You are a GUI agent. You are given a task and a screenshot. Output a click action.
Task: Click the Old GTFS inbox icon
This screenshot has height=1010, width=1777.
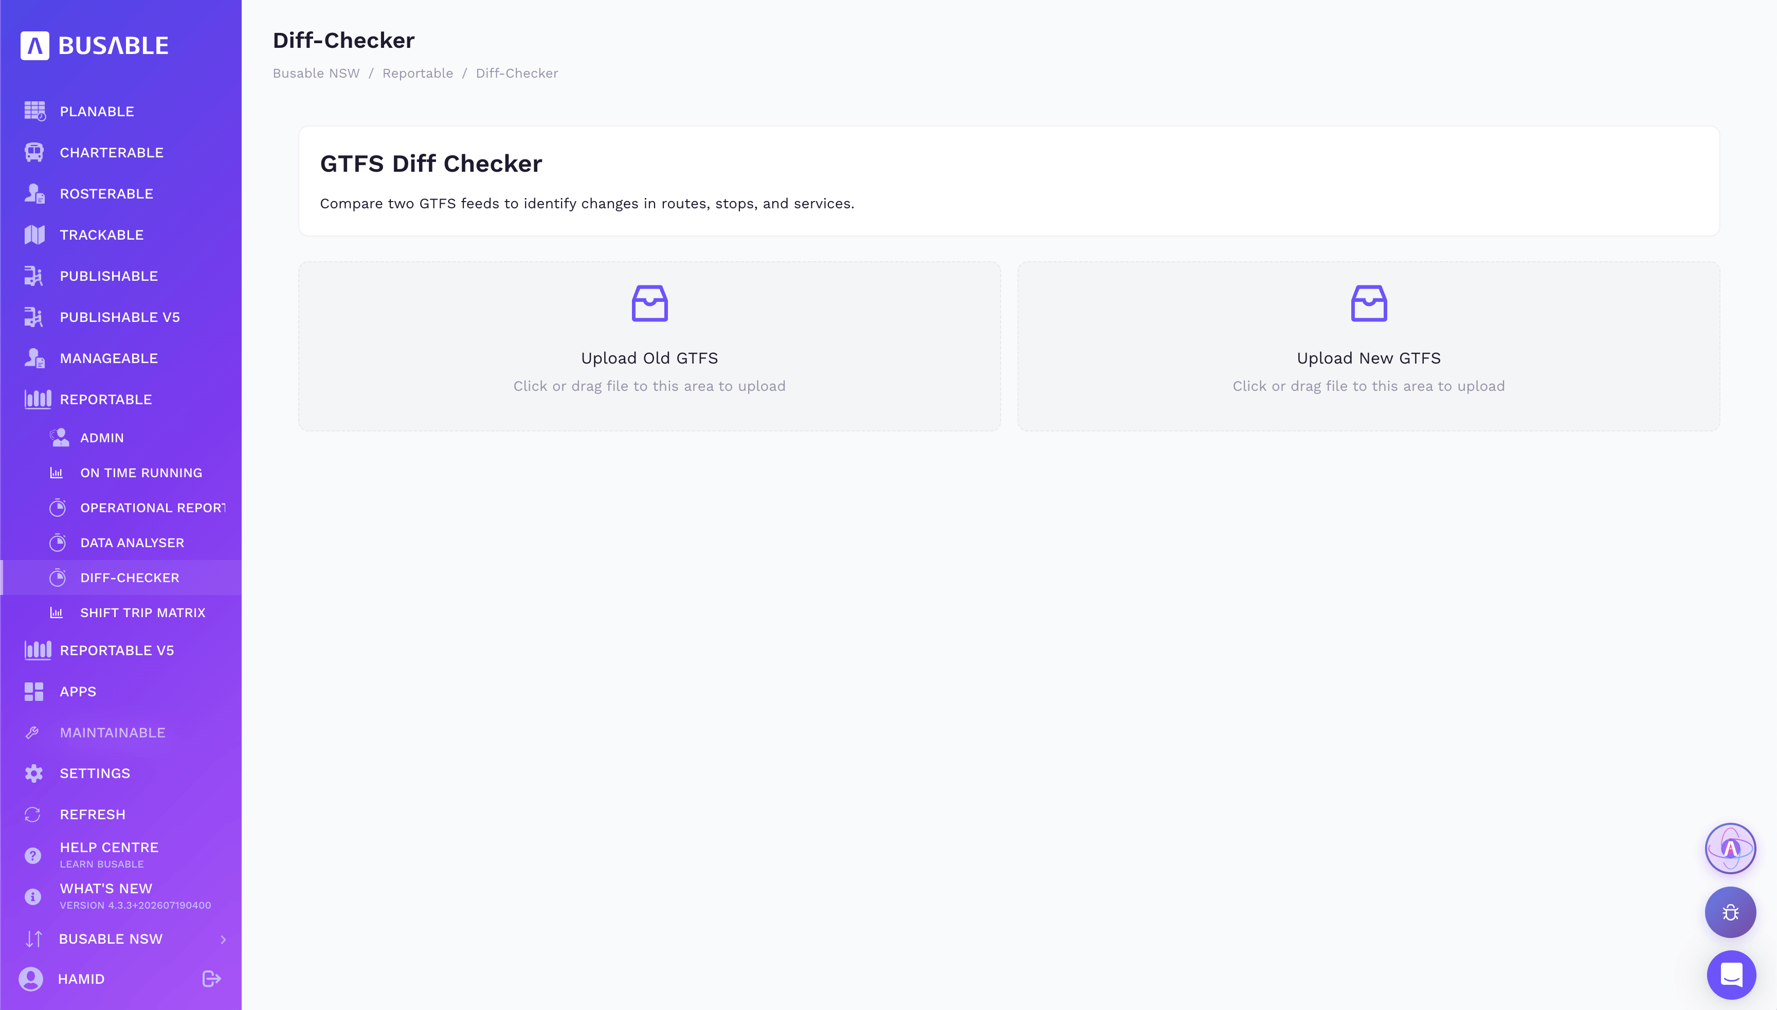point(649,303)
